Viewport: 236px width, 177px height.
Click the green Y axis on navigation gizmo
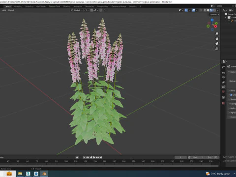click(x=216, y=24)
